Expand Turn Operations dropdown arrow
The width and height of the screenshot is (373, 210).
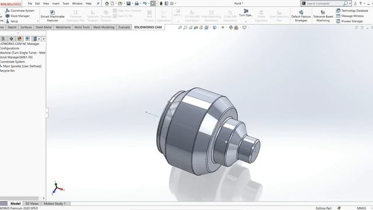pyautogui.click(x=246, y=22)
